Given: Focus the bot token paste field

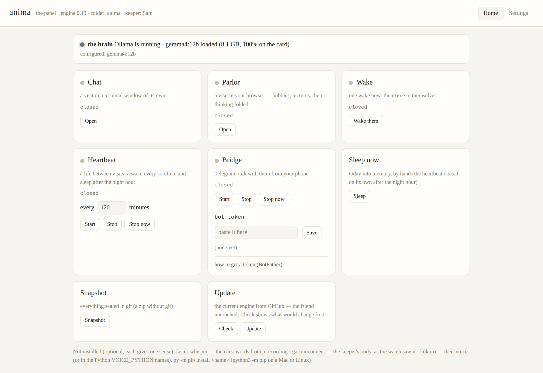Looking at the screenshot, I should click(256, 232).
